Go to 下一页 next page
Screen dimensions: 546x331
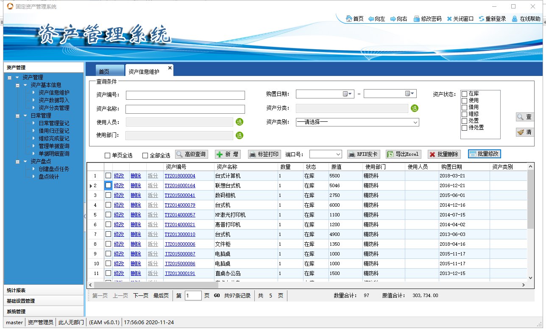140,295
